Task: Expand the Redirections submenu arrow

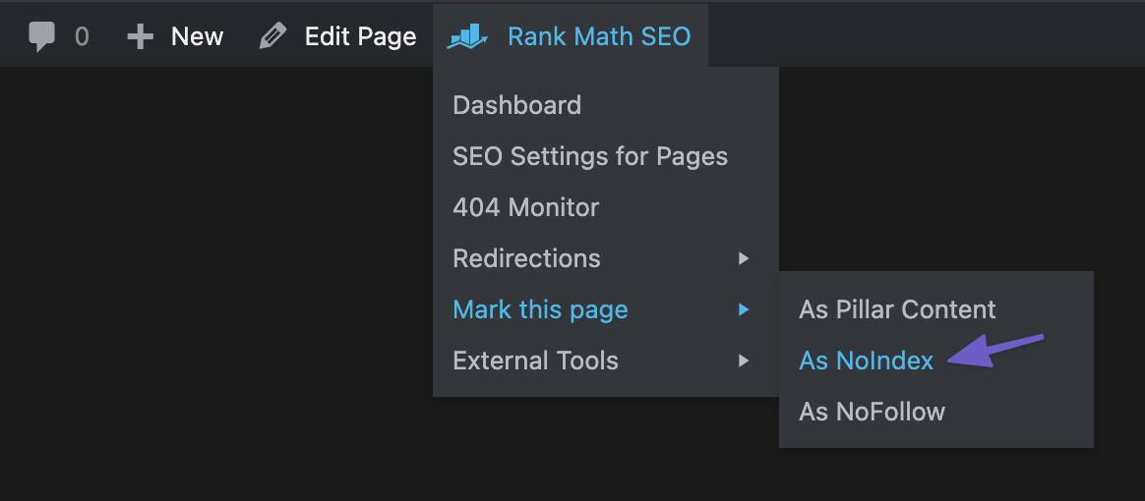Action: coord(744,258)
